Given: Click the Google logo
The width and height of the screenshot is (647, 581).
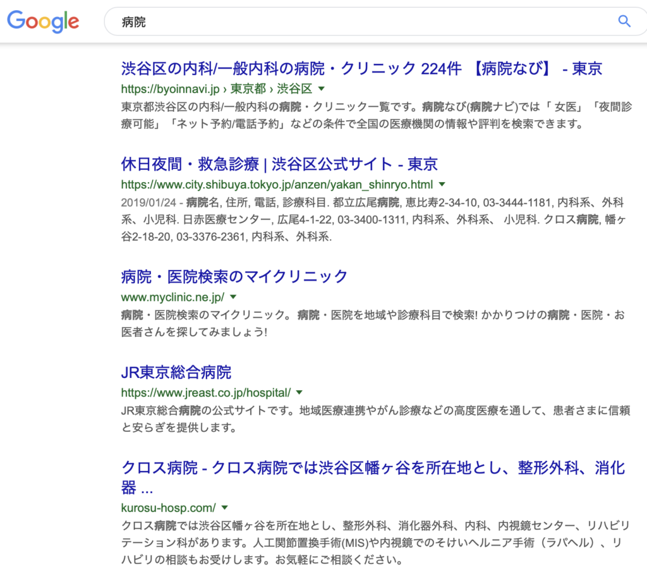Looking at the screenshot, I should 43,21.
